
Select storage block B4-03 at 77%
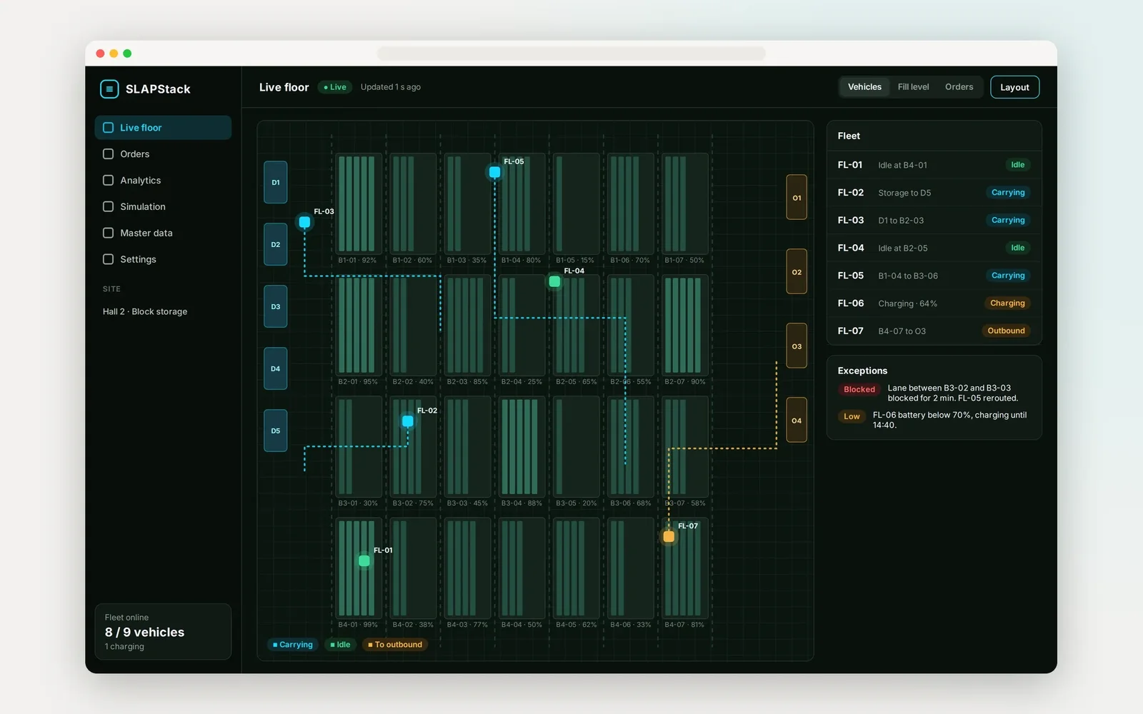(467, 568)
